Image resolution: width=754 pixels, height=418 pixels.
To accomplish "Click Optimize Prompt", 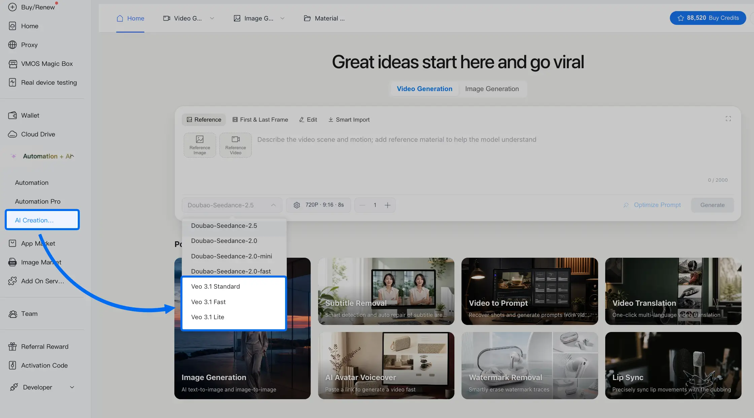I will point(652,205).
